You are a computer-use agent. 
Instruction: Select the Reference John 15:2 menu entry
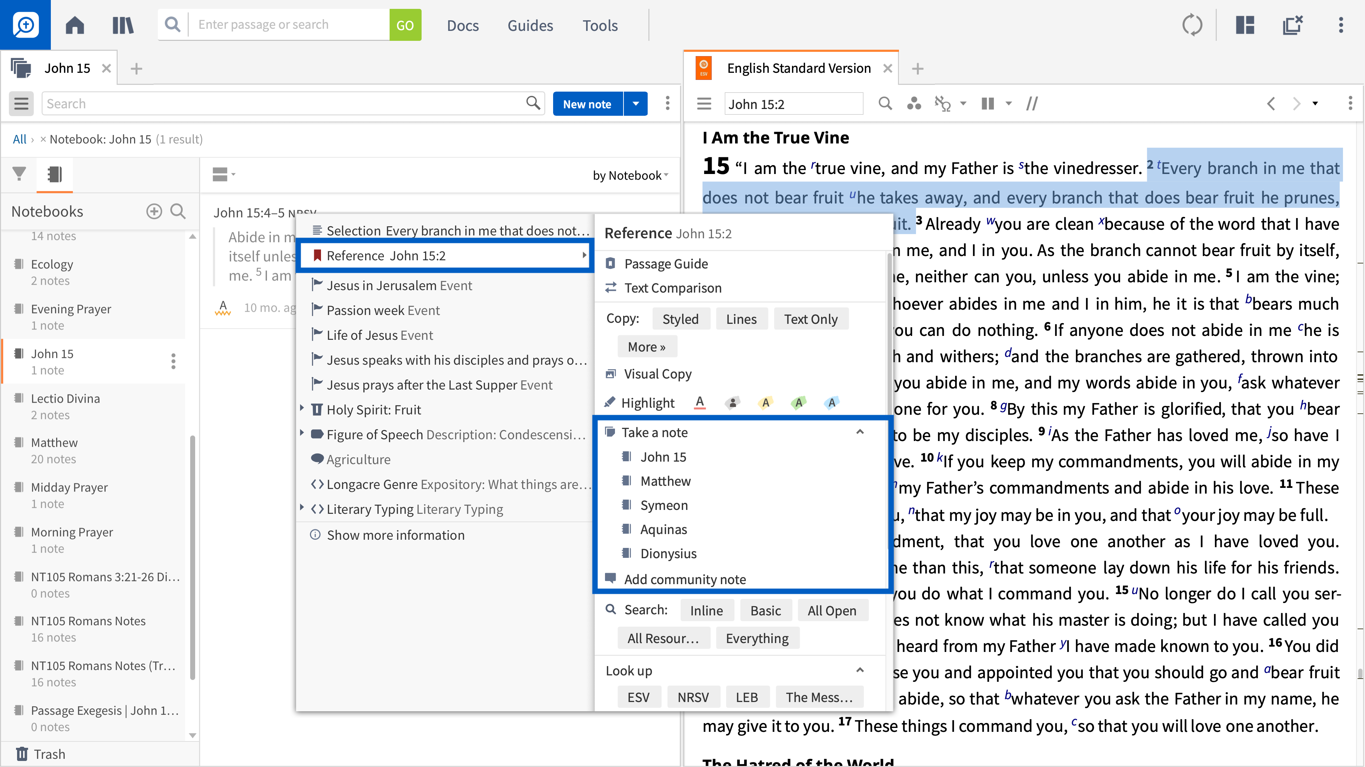pos(445,256)
